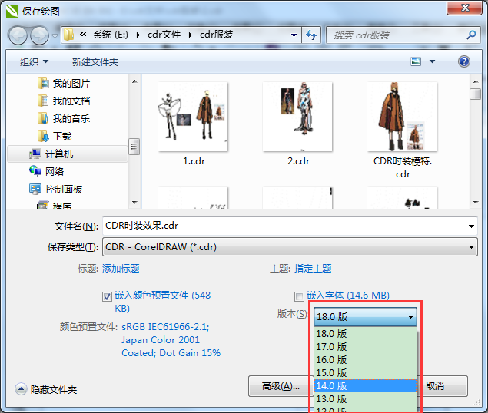Click the 版本 18.0 版 combo box
488x413 pixels.
[365, 317]
